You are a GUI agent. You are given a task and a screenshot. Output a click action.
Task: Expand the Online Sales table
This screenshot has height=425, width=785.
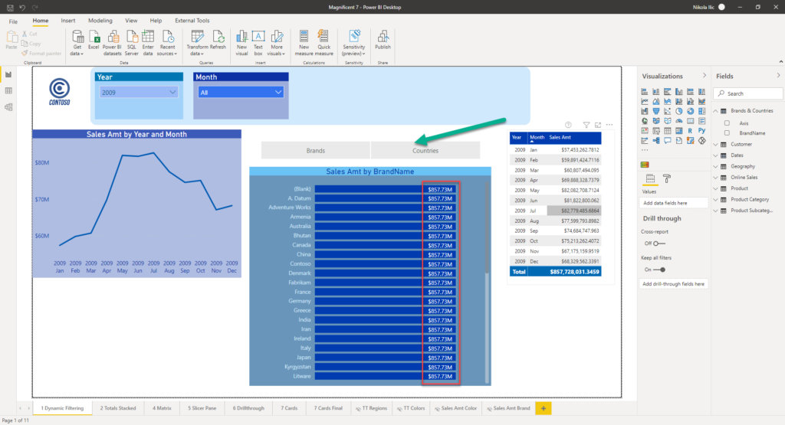(716, 178)
